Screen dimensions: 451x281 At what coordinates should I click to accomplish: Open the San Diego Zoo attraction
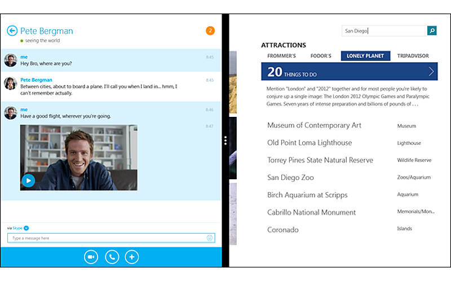(x=290, y=178)
